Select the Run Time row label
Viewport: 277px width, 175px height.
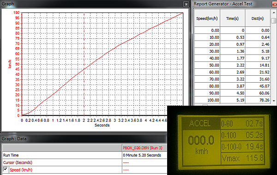tap(62, 155)
